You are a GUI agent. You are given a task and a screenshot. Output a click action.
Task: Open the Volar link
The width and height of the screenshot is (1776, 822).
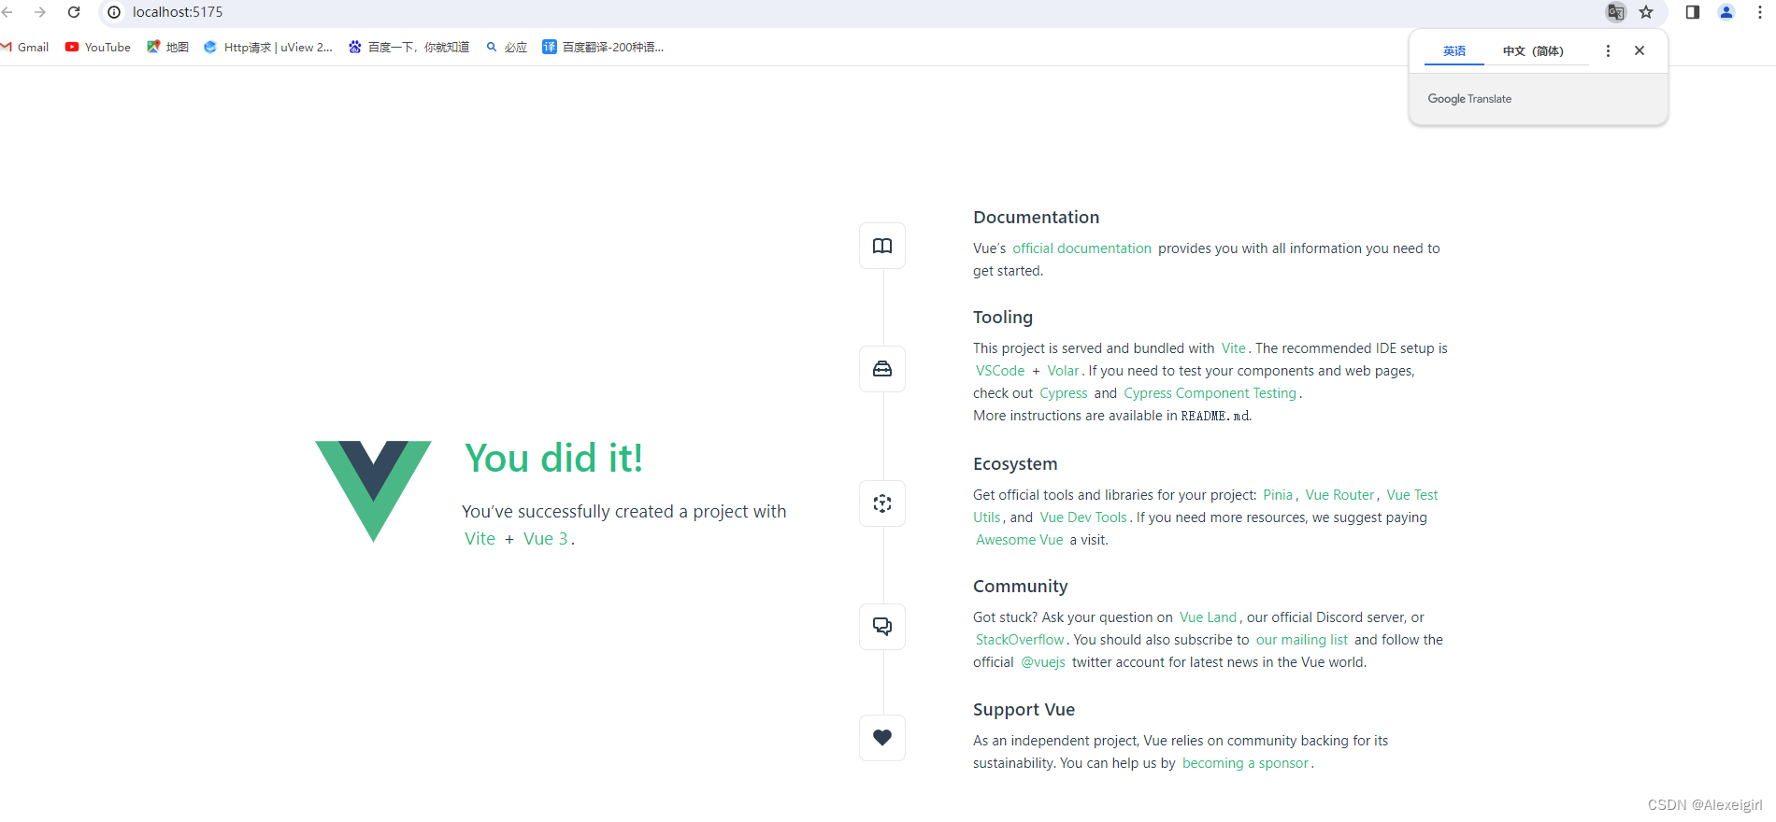pyautogui.click(x=1063, y=371)
